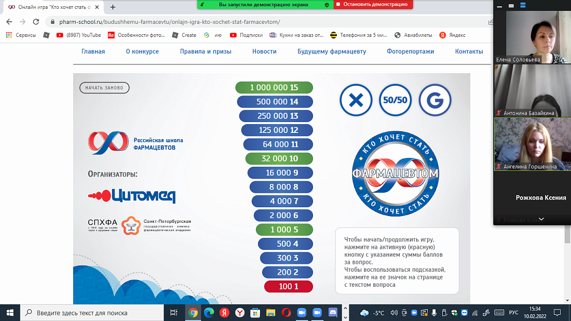Click the X elimination lifeline icon

356,100
